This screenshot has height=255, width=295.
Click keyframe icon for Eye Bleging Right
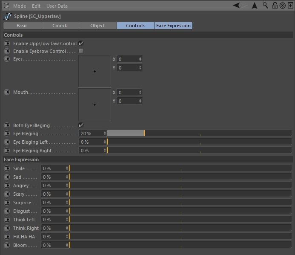(7, 151)
